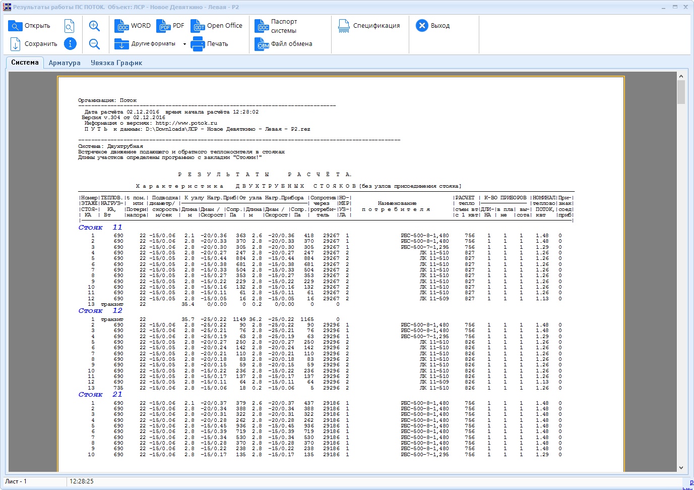694x490 pixels.
Task: Click the Другие форматы download button
Action: tap(145, 44)
